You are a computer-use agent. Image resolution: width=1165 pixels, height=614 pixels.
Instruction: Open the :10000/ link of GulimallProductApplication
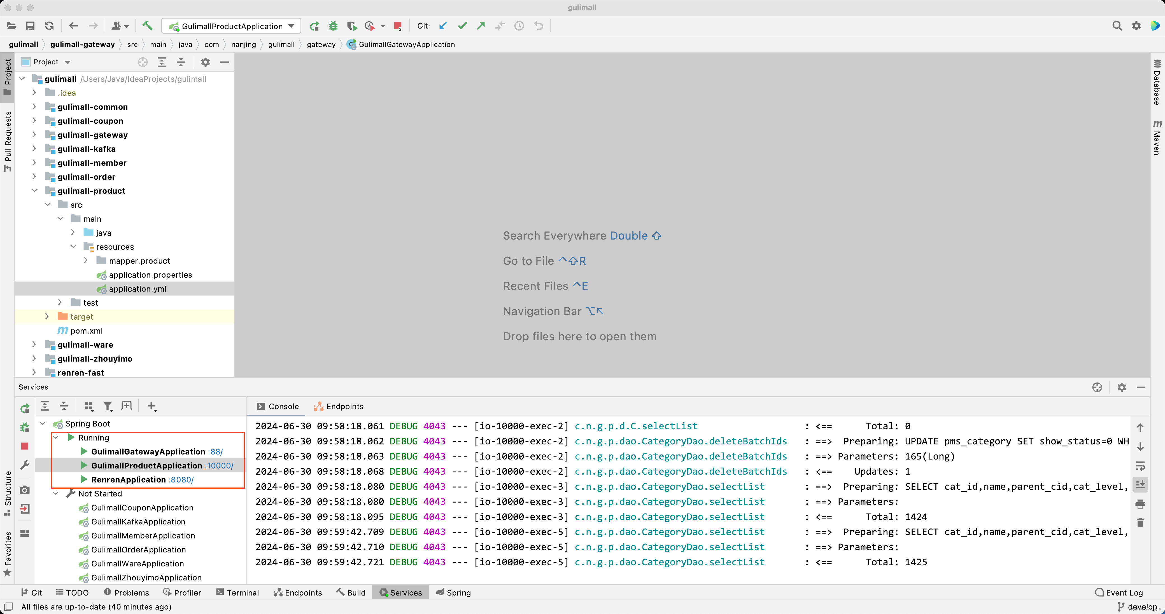(x=219, y=465)
